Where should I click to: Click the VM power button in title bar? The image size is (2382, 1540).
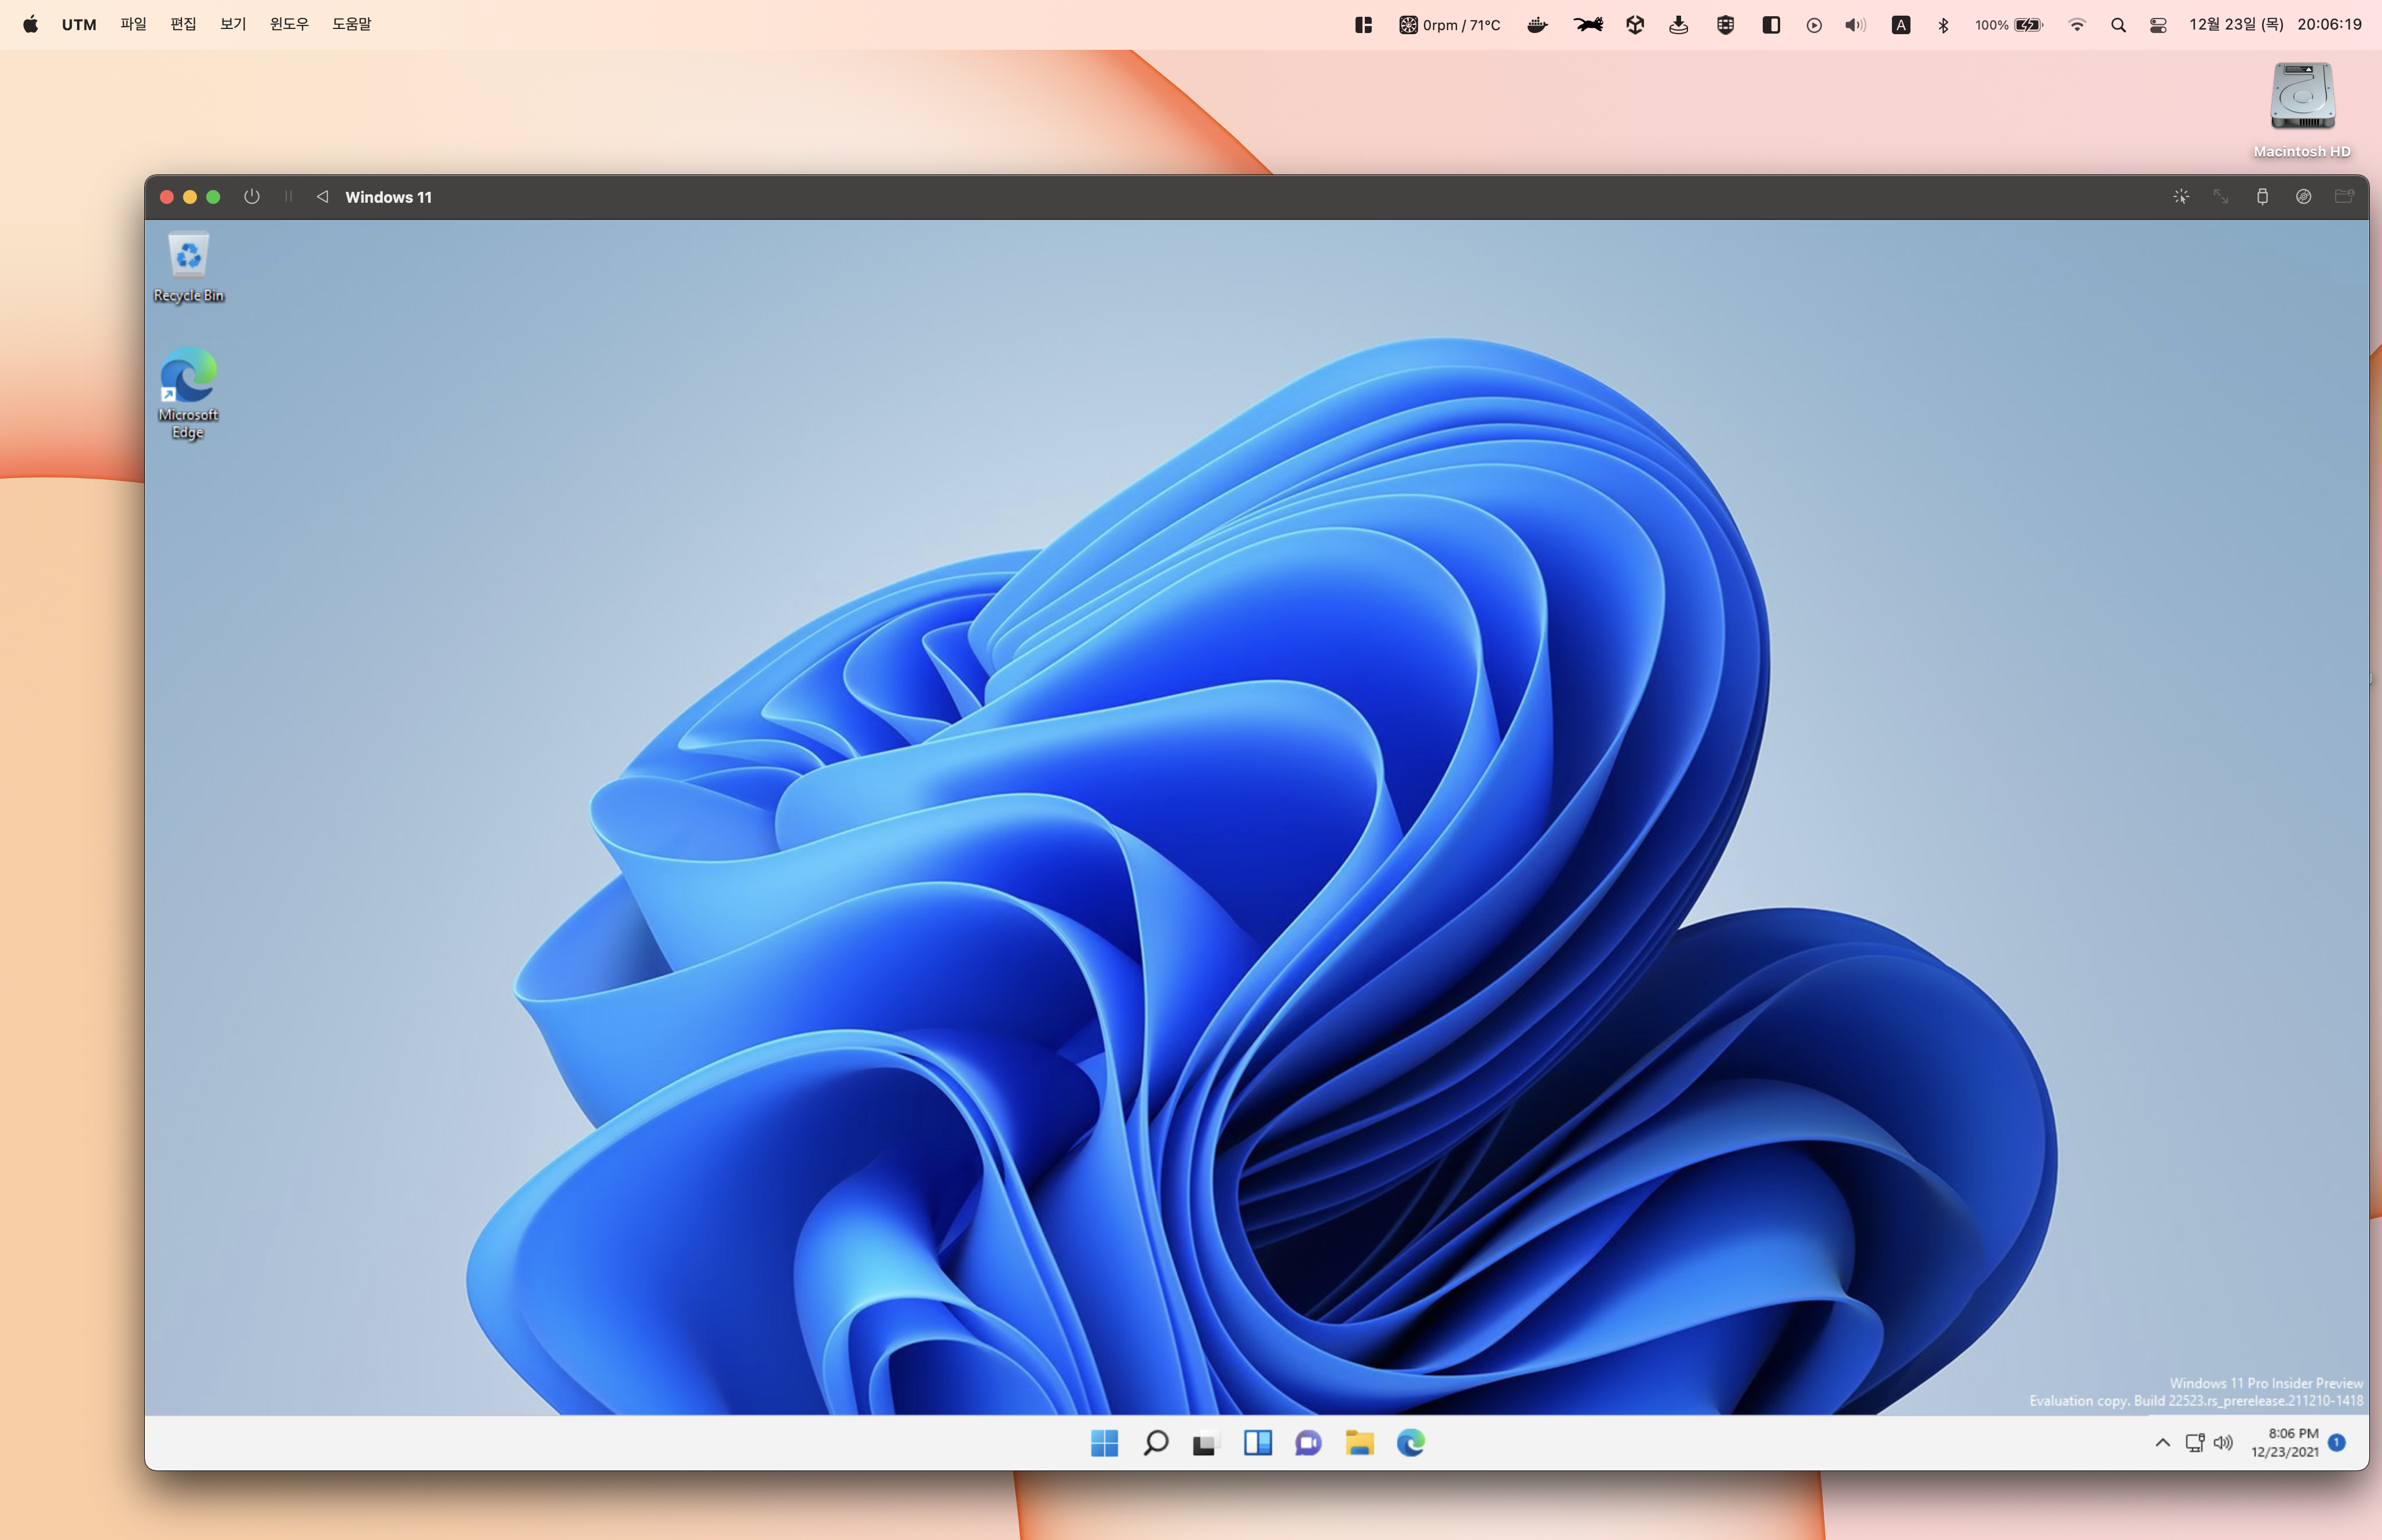[252, 197]
